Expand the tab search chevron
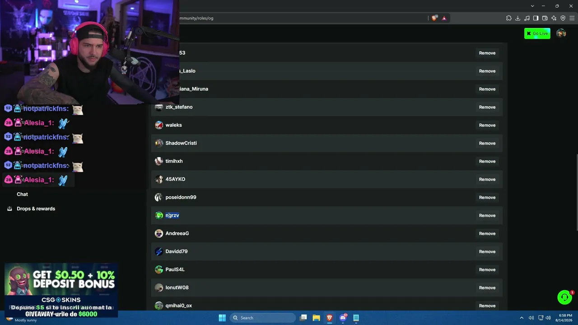 [x=532, y=6]
